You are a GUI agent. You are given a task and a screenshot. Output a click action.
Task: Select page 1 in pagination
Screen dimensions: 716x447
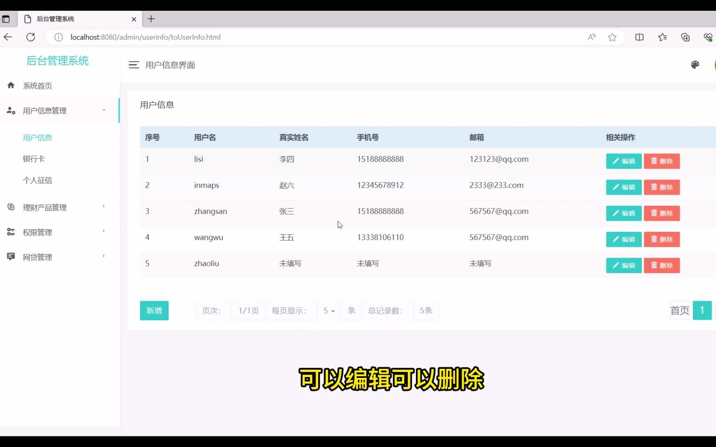[702, 310]
